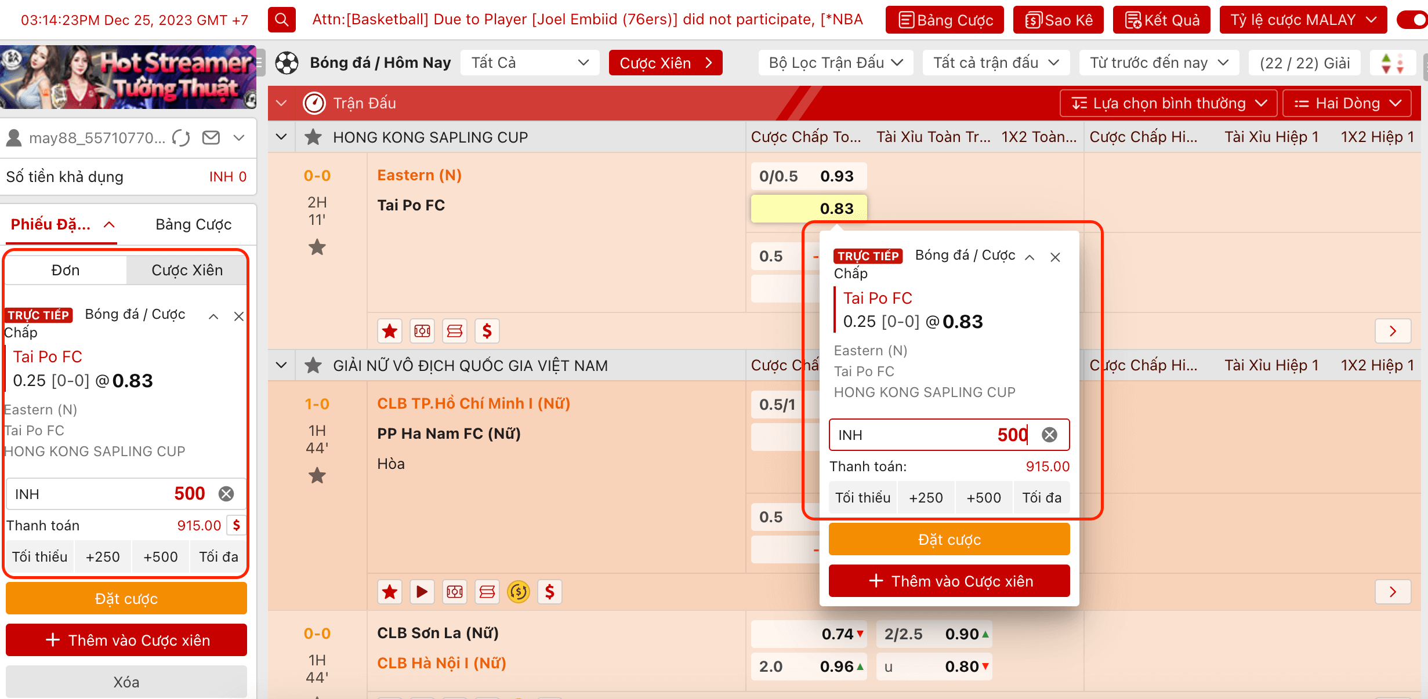Refresh account balance icon
This screenshot has width=1428, height=699.
tap(182, 138)
